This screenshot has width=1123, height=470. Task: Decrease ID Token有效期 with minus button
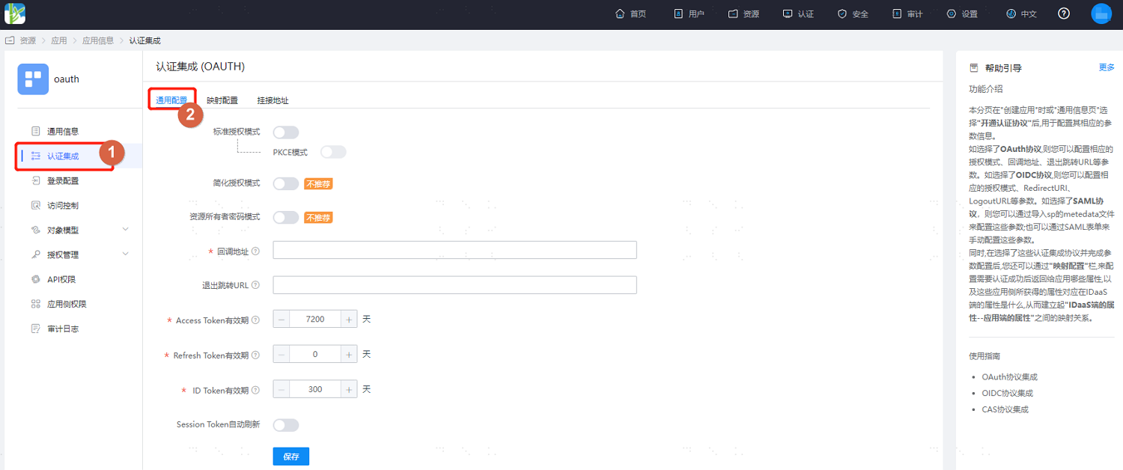tap(281, 389)
